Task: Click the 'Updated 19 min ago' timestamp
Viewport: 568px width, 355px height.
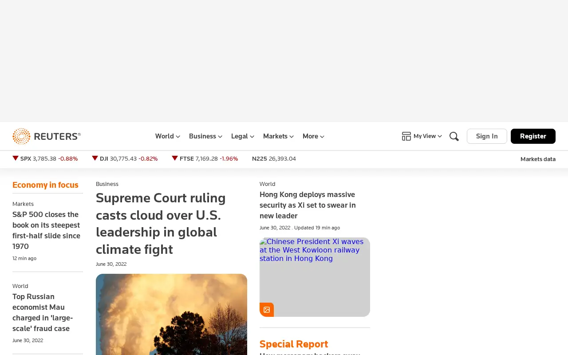Action: pyautogui.click(x=317, y=228)
